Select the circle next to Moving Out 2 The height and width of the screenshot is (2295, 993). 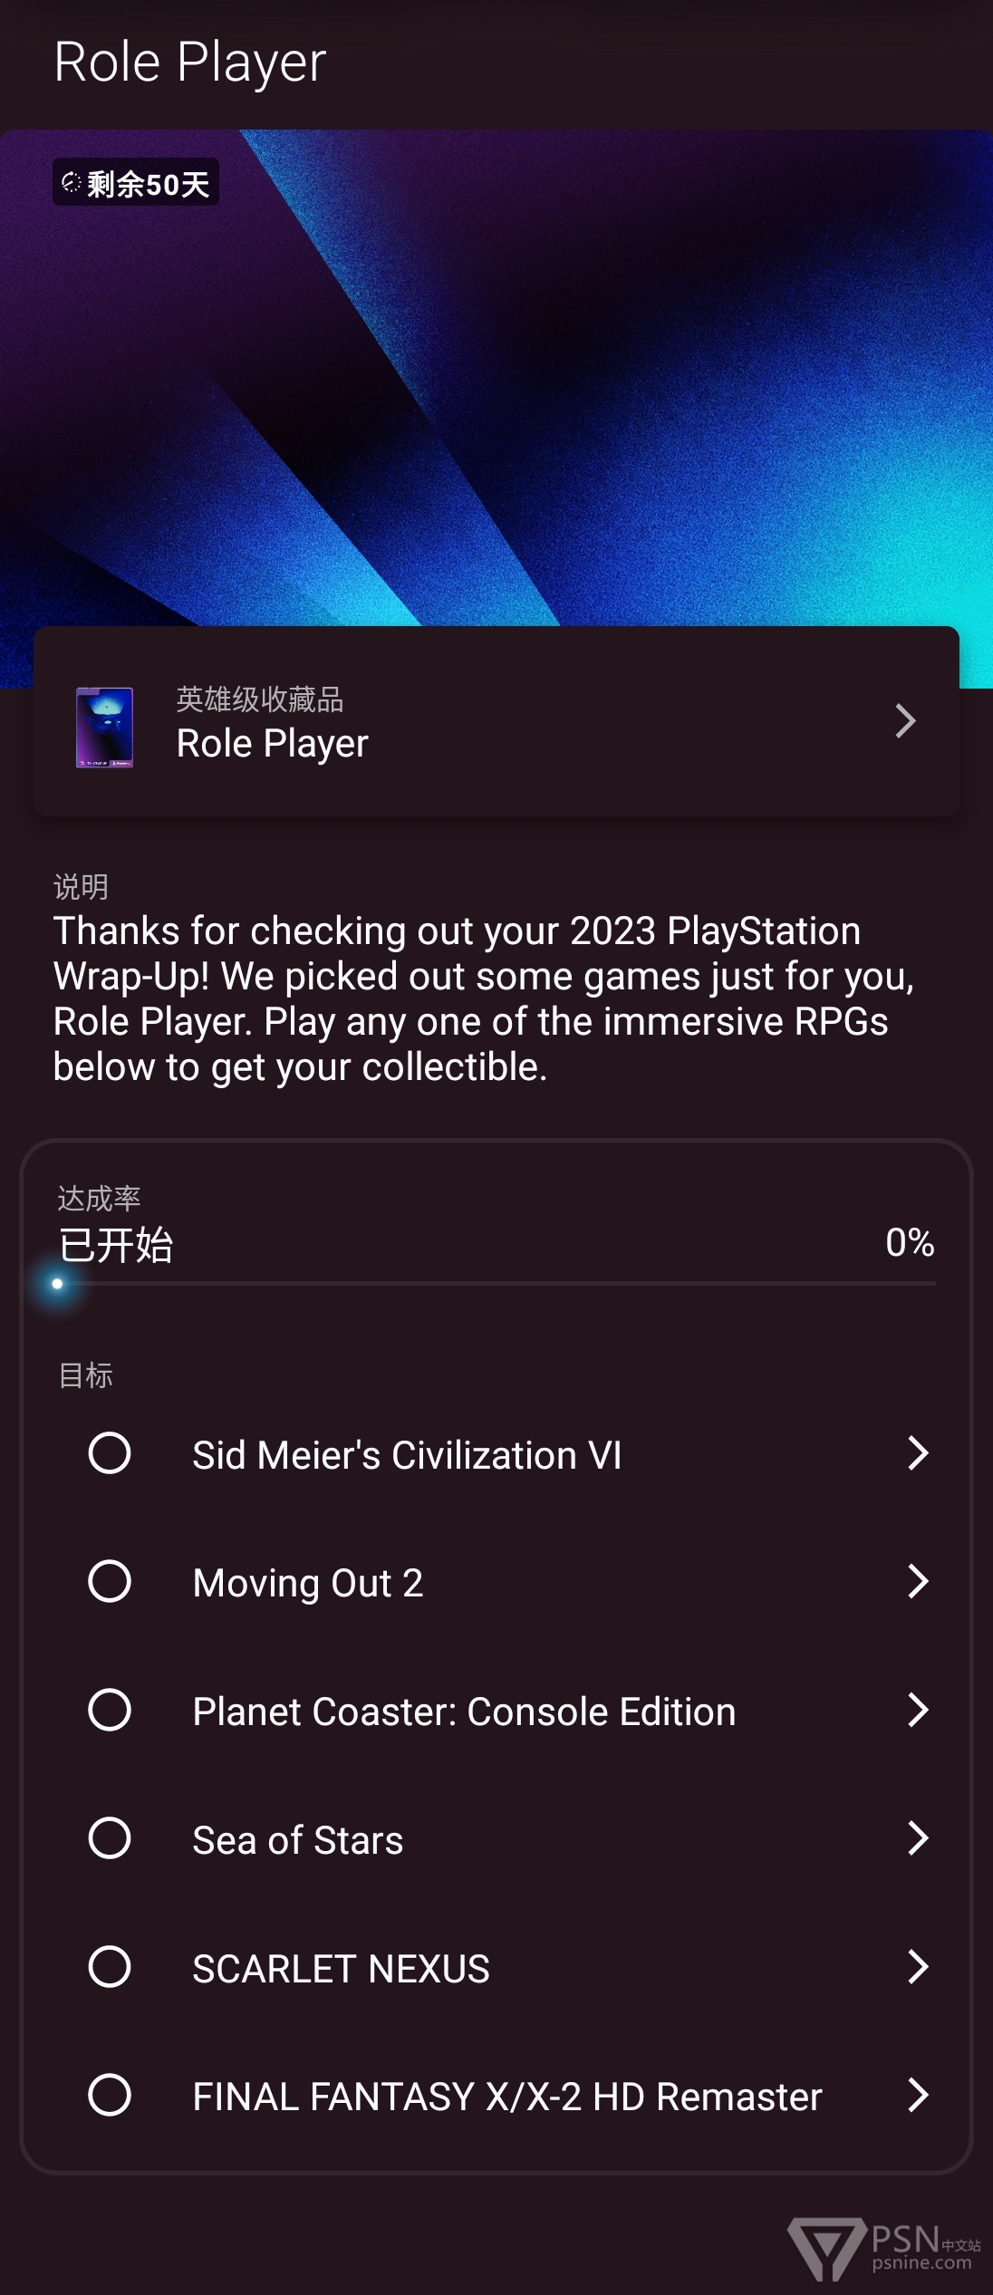click(110, 1581)
